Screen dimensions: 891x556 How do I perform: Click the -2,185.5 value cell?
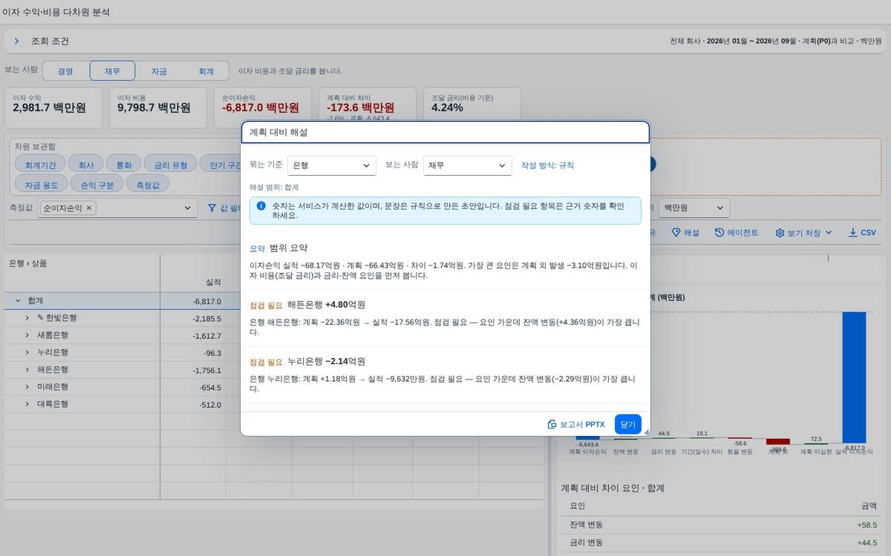193,319
